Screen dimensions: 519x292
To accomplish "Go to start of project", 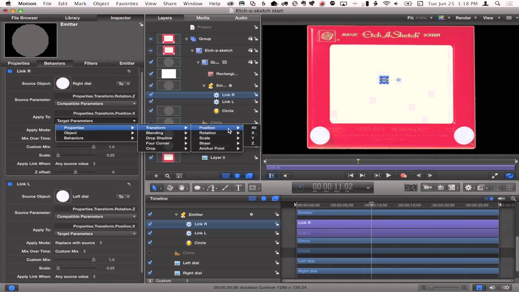I will coord(351,176).
